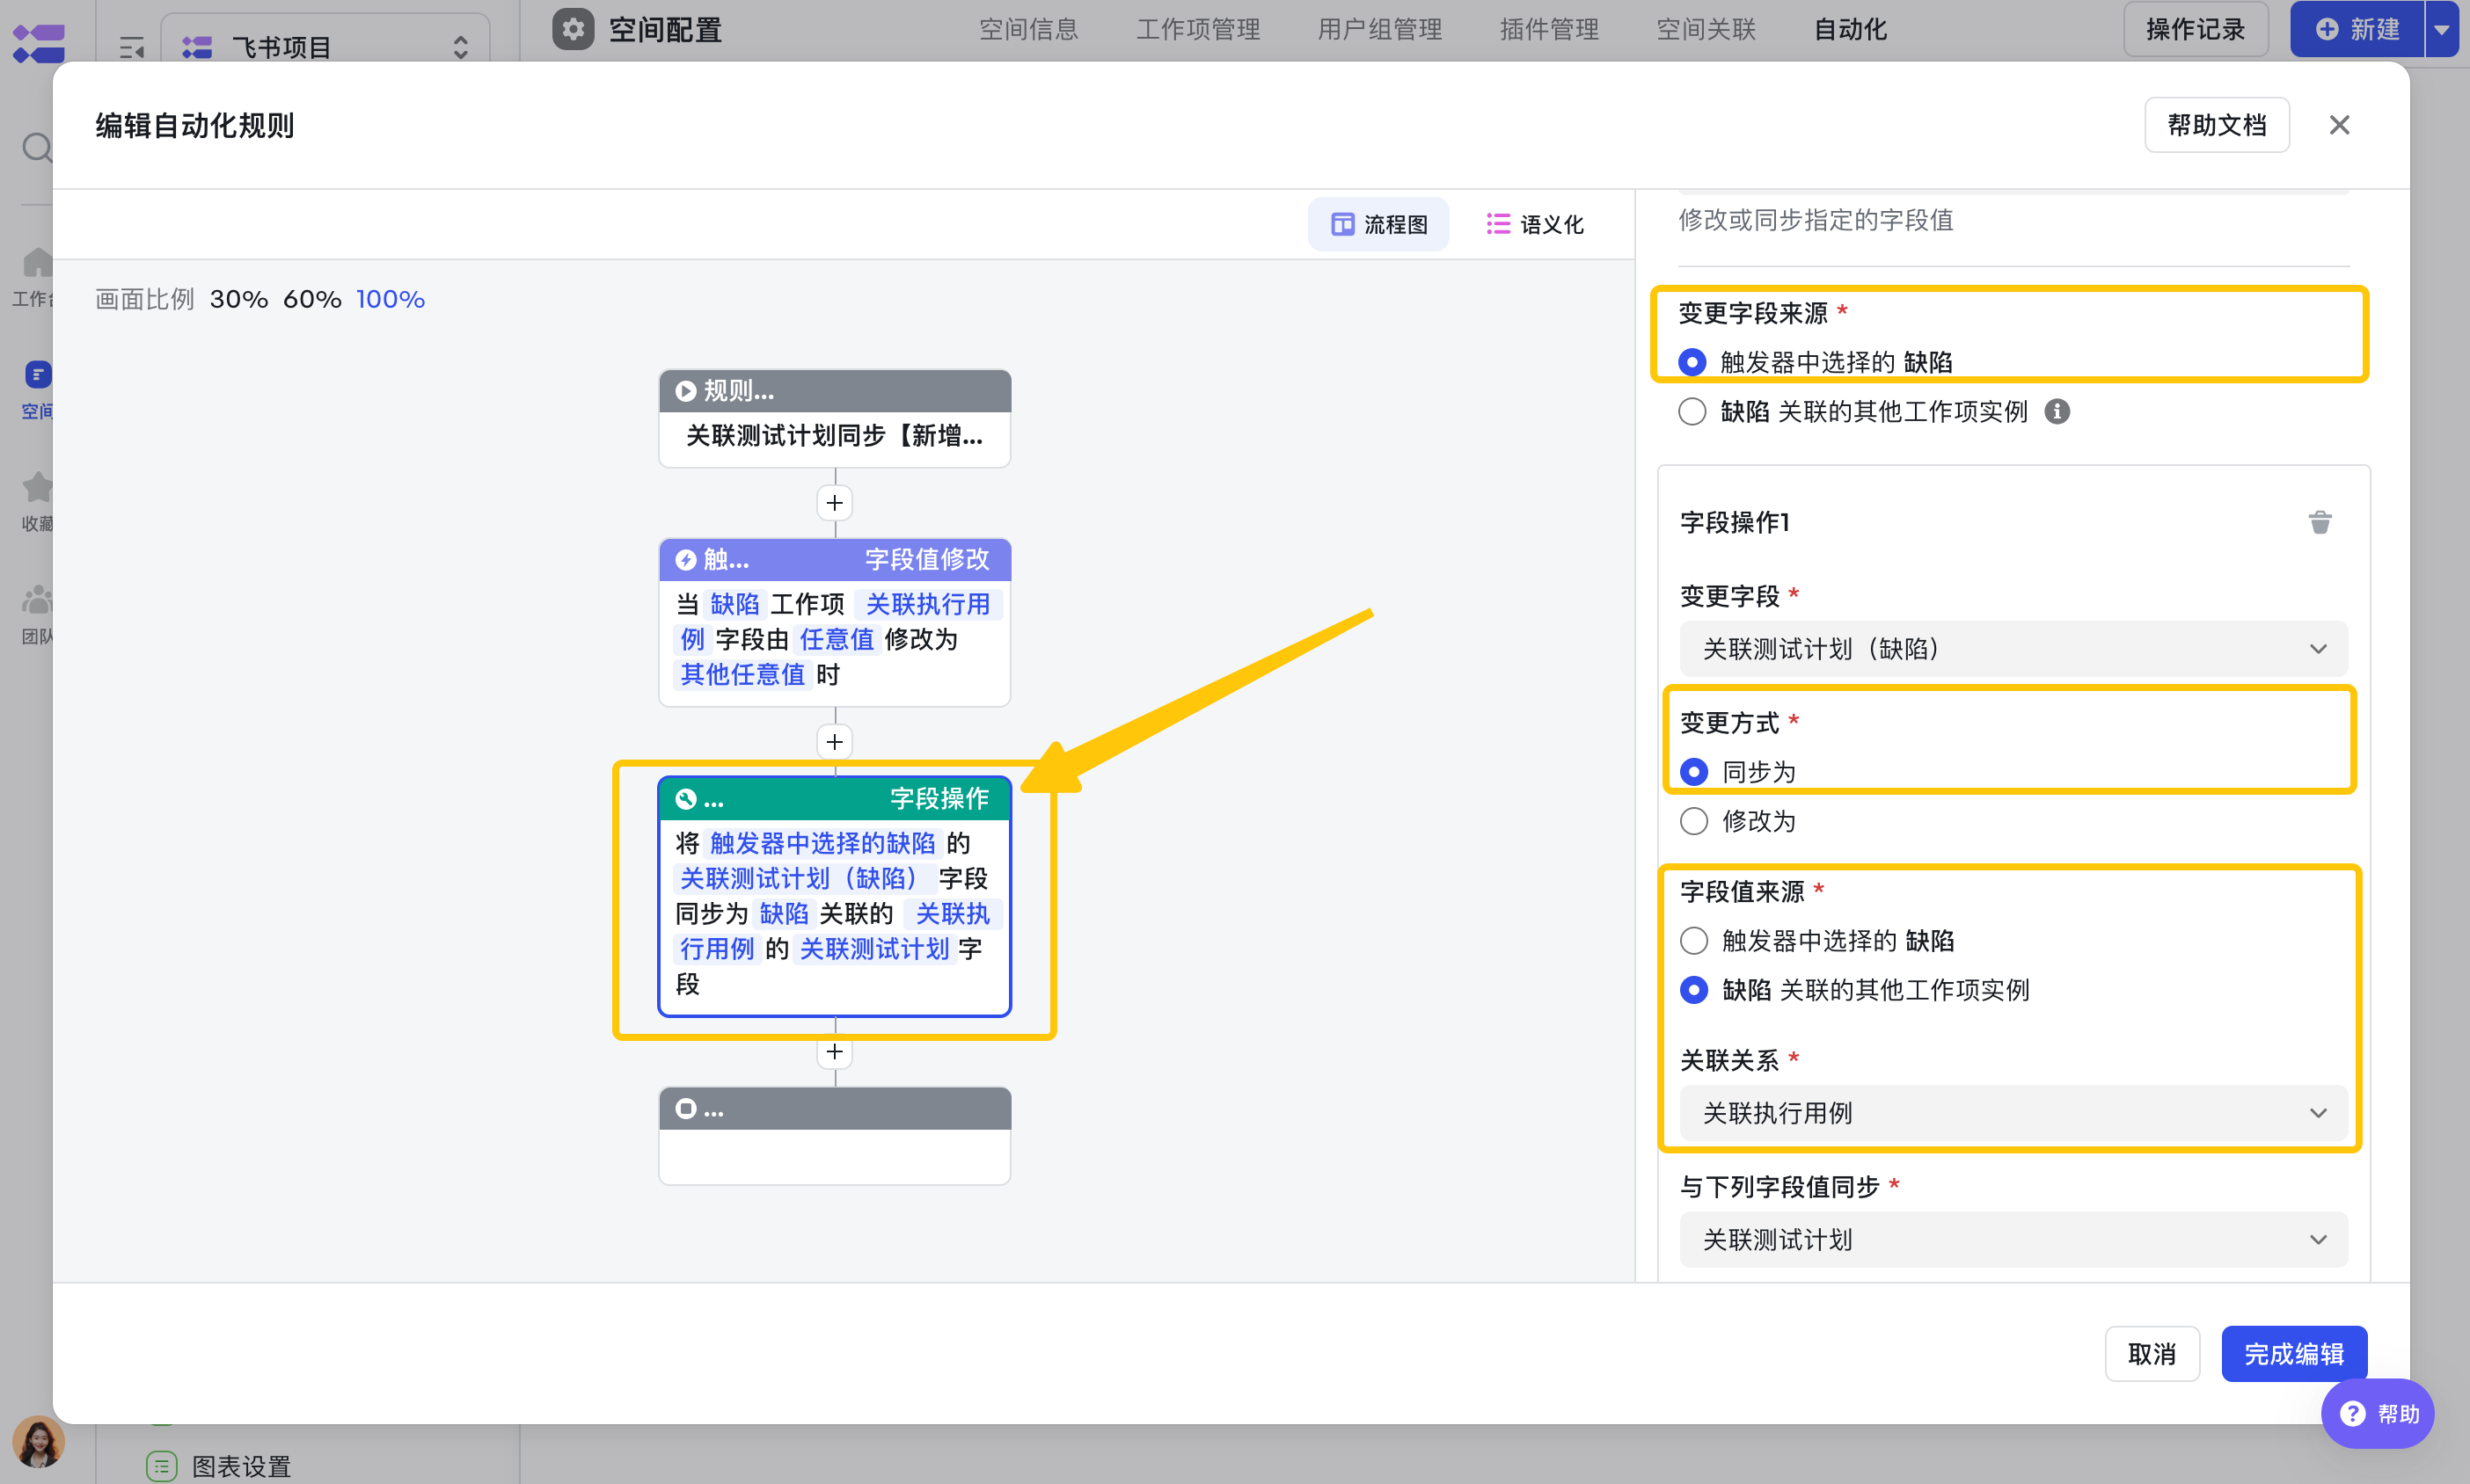2470x1484 pixels.
Task: Switch to 语义化 view
Action: [1535, 224]
